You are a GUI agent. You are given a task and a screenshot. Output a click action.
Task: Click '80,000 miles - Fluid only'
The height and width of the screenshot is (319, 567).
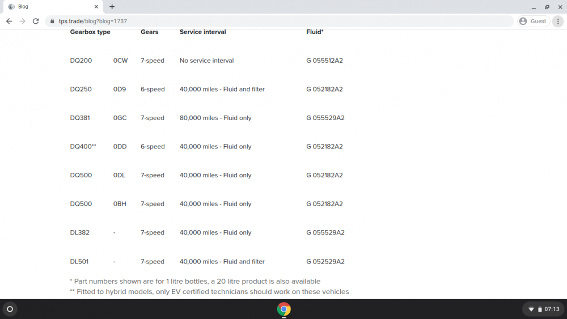pos(215,118)
